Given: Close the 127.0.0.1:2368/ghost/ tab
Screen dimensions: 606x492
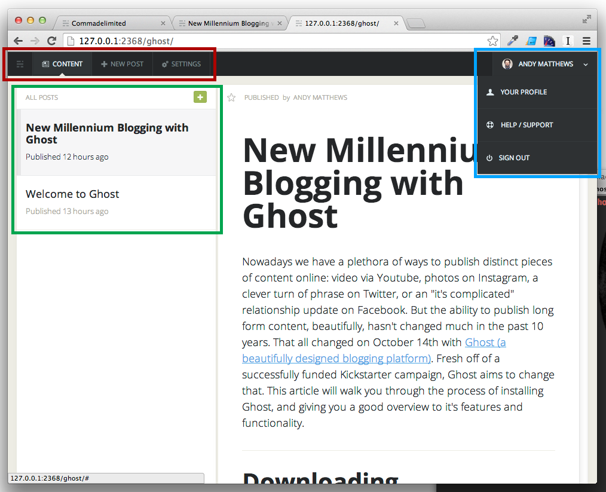Looking at the screenshot, I should [396, 23].
